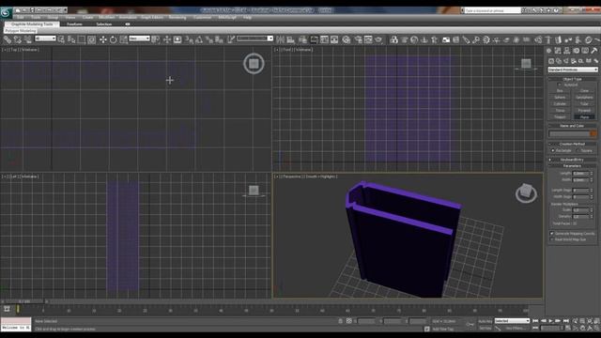Switch to the Freeform ribbon tab
The image size is (601, 338).
click(74, 23)
